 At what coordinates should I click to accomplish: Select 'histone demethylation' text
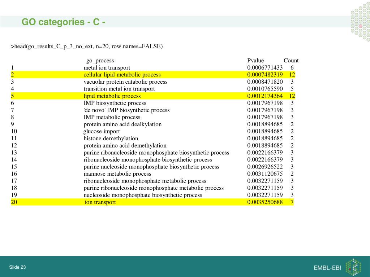tap(111, 138)
